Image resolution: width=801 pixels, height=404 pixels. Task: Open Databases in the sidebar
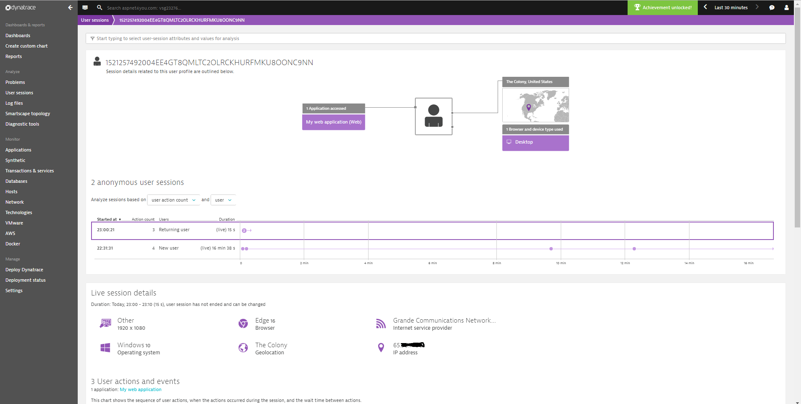pyautogui.click(x=16, y=181)
